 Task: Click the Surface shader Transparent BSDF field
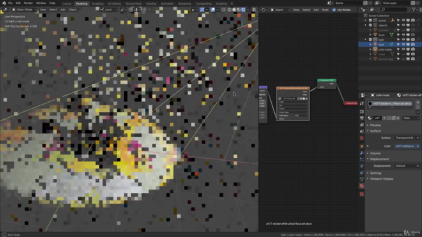click(407, 138)
